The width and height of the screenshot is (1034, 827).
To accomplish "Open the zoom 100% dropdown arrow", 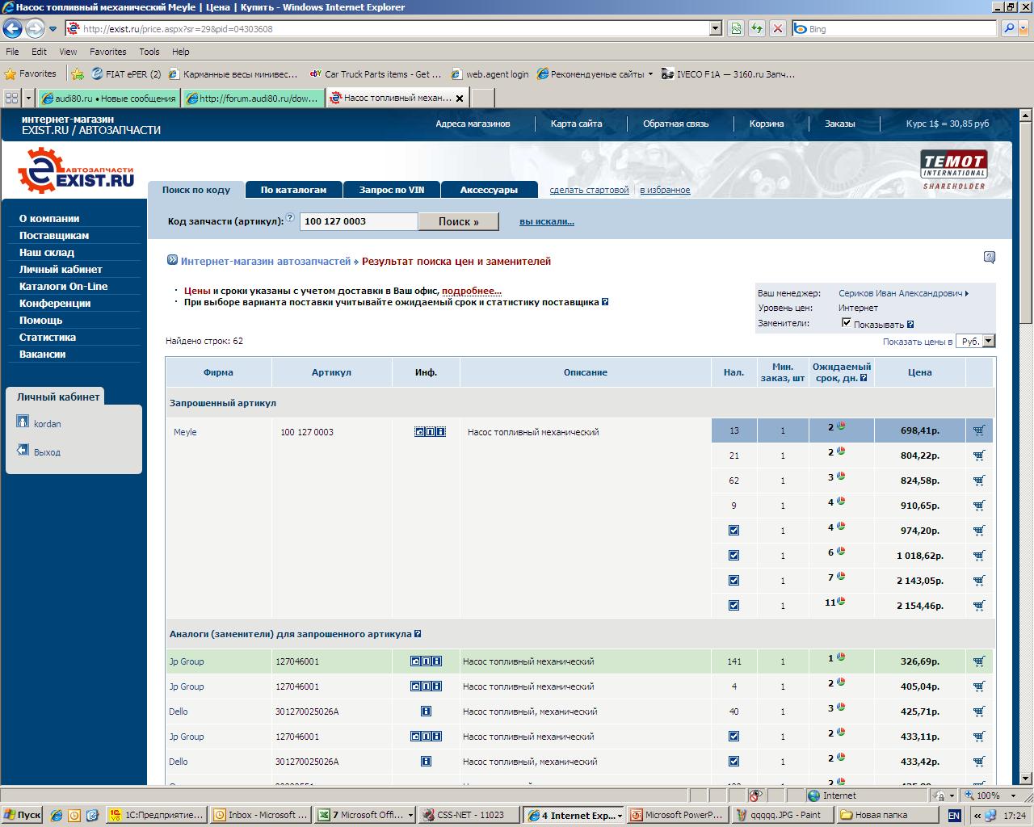I will (1011, 796).
